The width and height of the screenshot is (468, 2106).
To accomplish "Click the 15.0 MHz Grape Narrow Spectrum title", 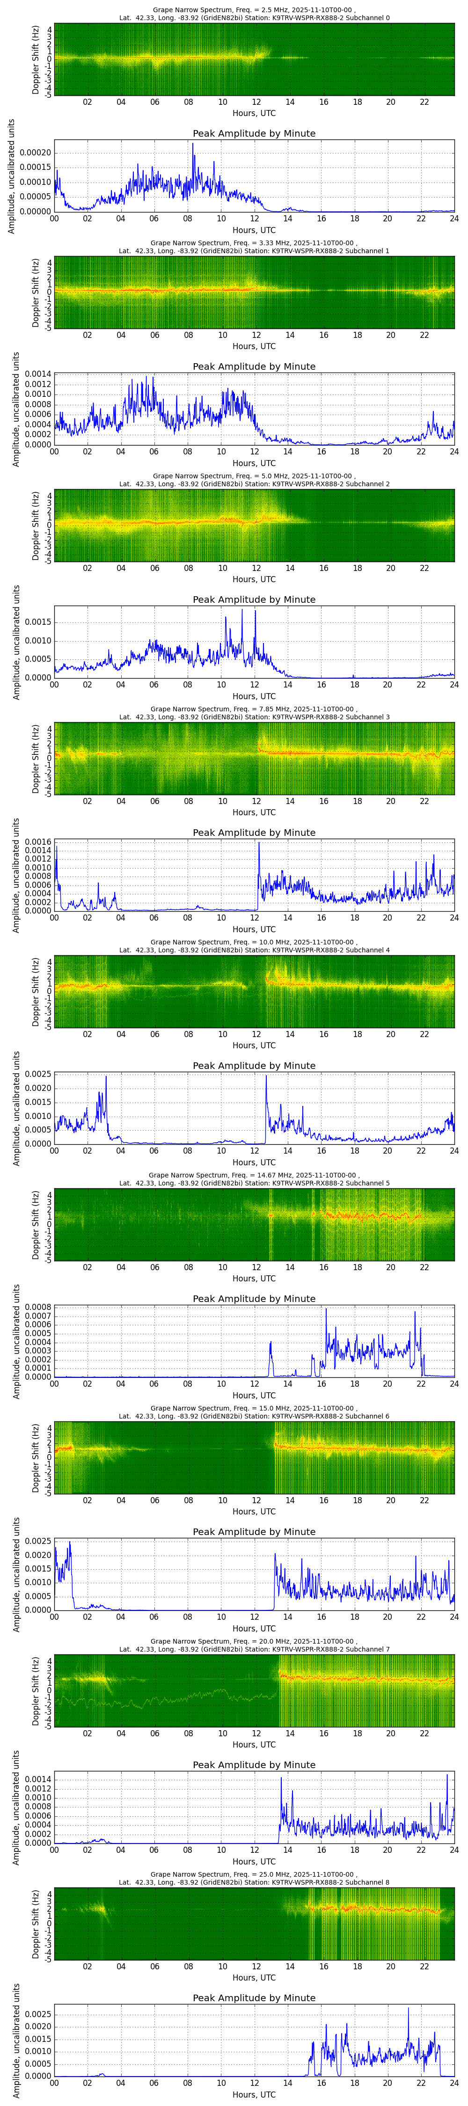I will (254, 1409).
